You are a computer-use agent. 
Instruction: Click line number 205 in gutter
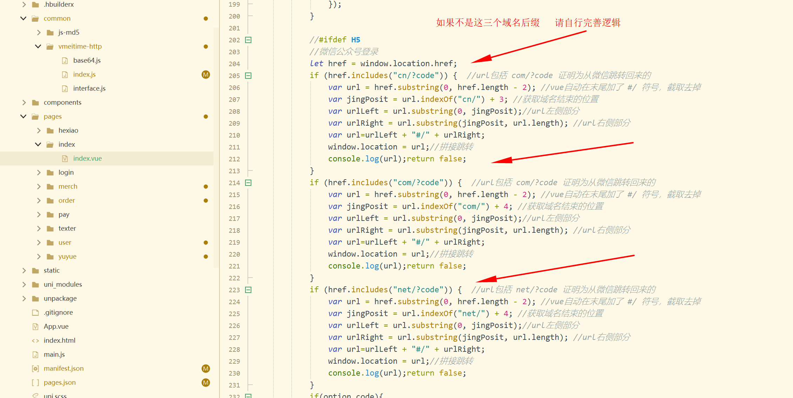[x=234, y=76]
